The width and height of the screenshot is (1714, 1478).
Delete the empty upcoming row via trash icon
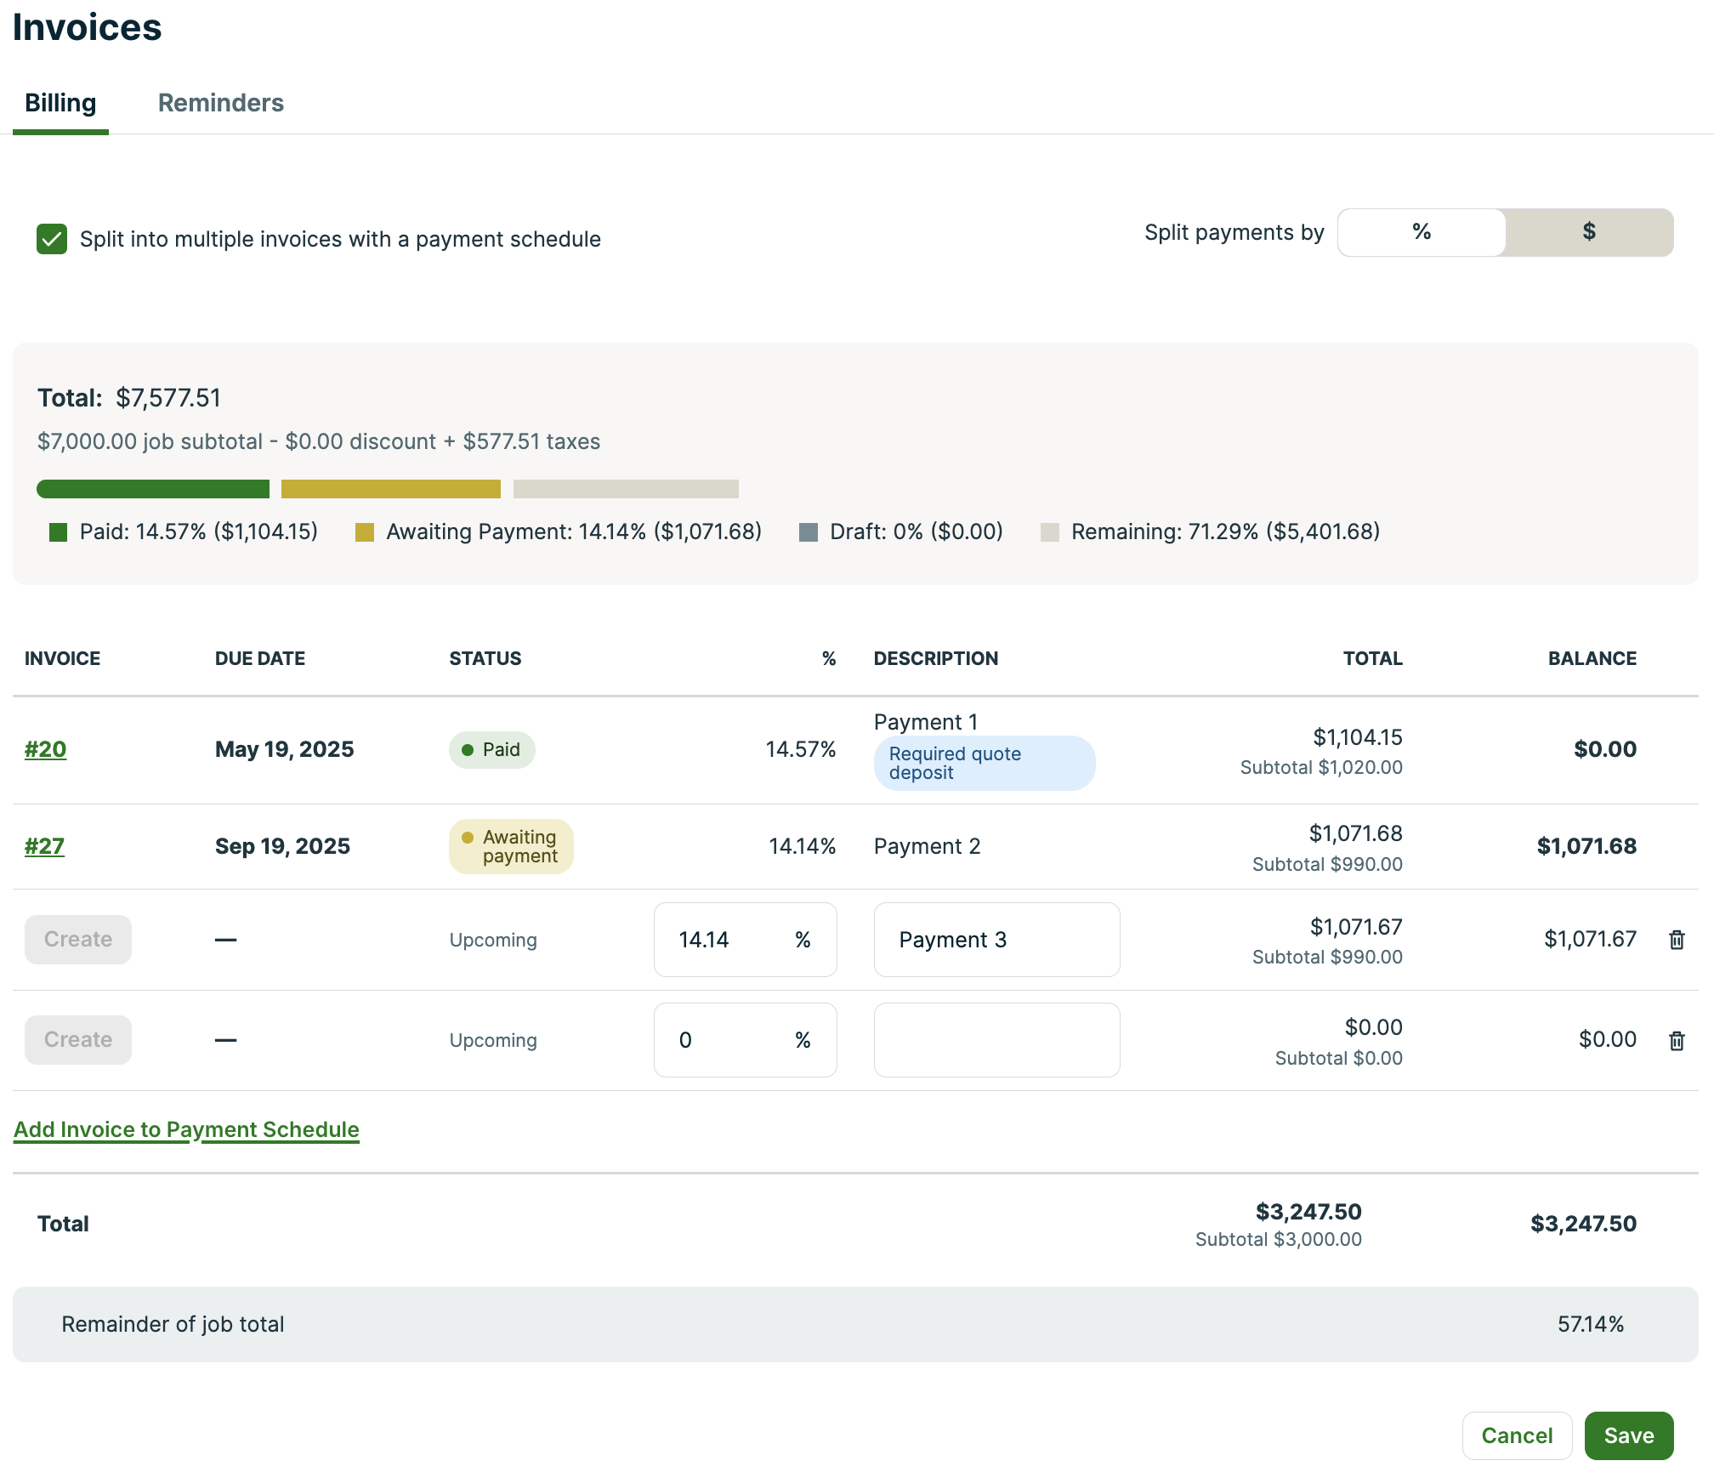[x=1677, y=1041]
